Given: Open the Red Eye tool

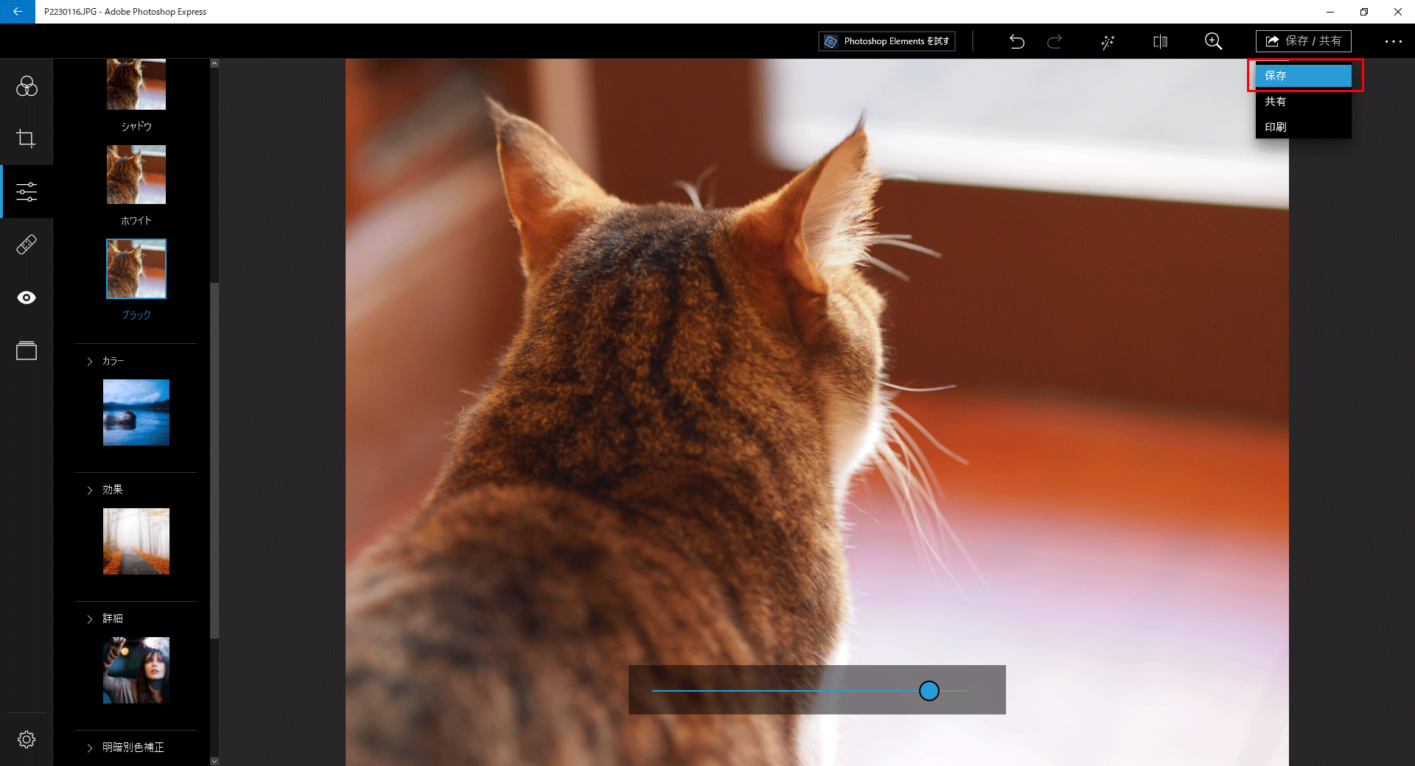Looking at the screenshot, I should [27, 298].
